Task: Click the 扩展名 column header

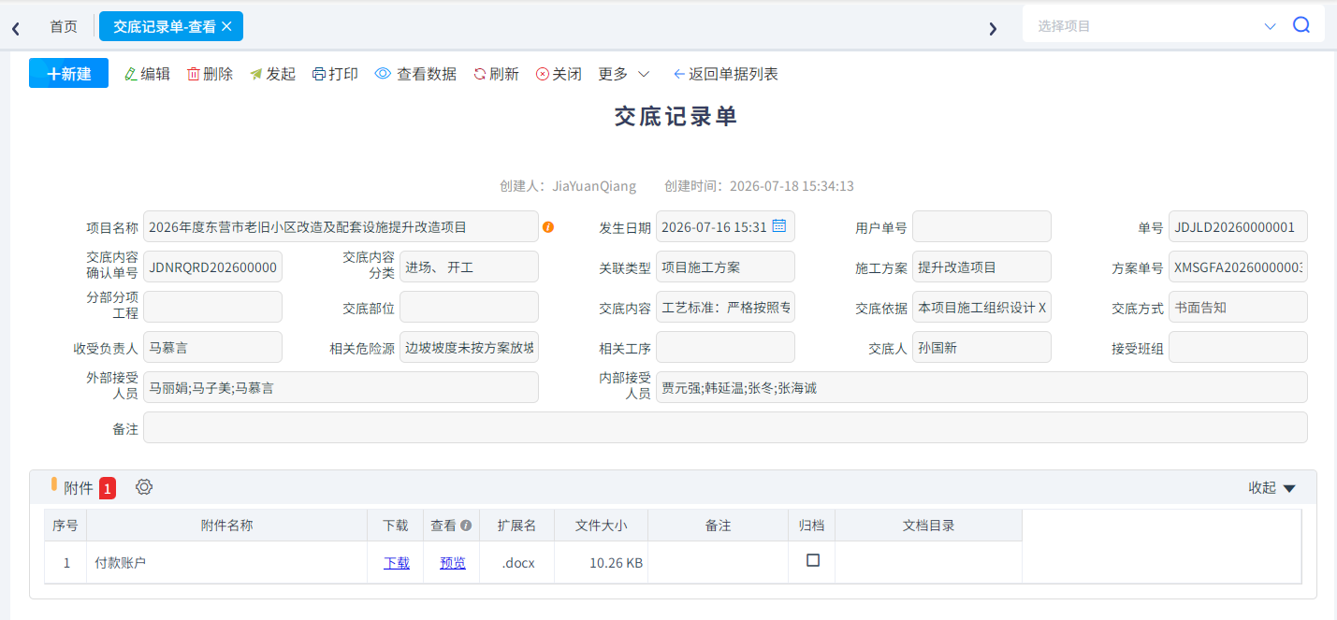Action: [517, 526]
